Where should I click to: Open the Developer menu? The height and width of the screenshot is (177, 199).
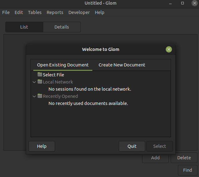[x=79, y=12]
